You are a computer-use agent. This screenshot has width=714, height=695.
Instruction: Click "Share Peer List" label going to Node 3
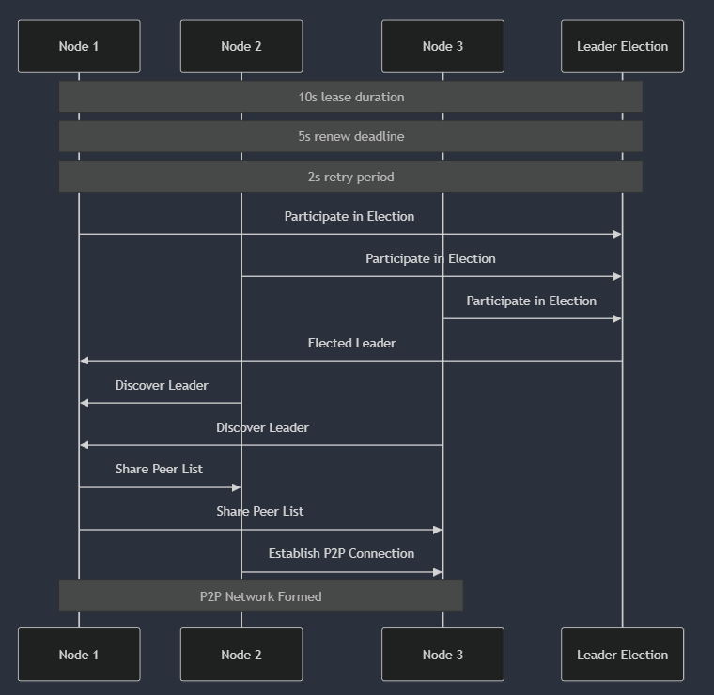(259, 512)
